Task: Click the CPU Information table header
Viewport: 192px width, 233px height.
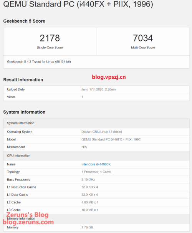Action: 19,155
